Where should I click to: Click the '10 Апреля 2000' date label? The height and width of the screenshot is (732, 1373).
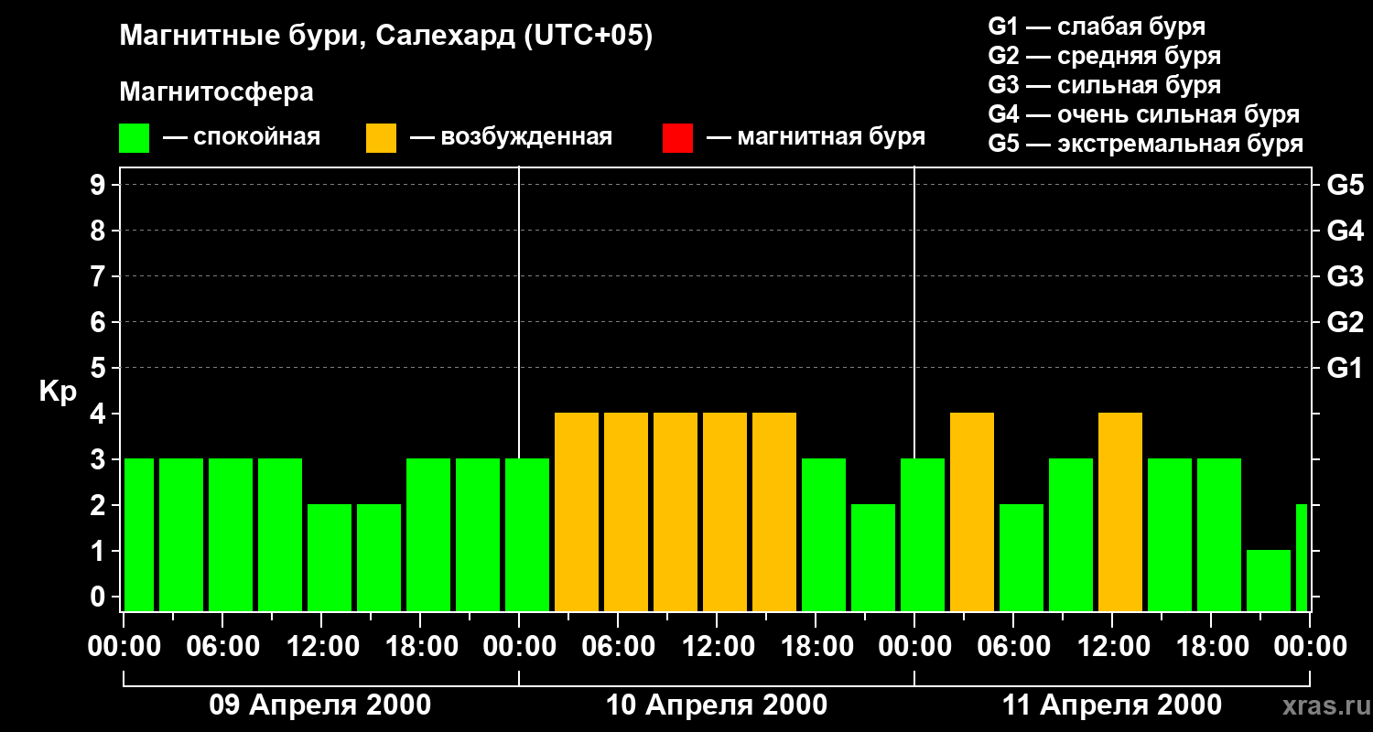point(717,705)
